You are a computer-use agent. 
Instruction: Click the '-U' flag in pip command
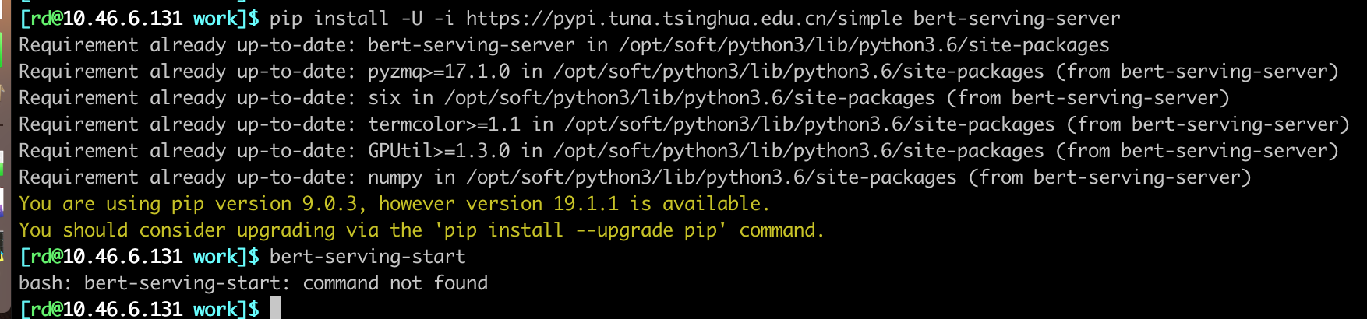[x=412, y=18]
